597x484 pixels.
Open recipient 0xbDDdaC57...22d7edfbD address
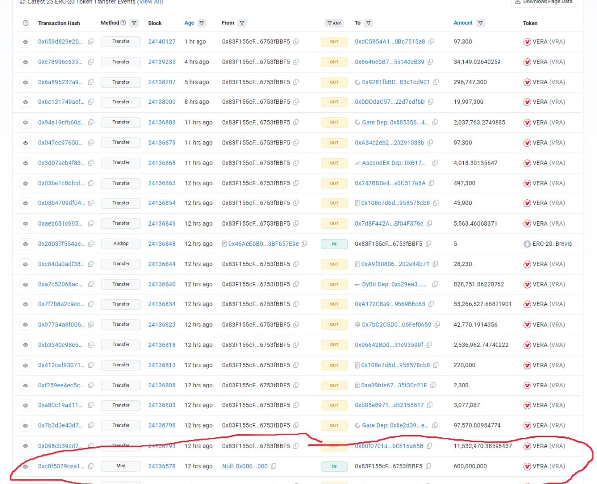pos(390,102)
